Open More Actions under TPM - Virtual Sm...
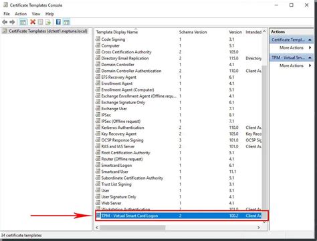317x241 pixels. point(292,65)
